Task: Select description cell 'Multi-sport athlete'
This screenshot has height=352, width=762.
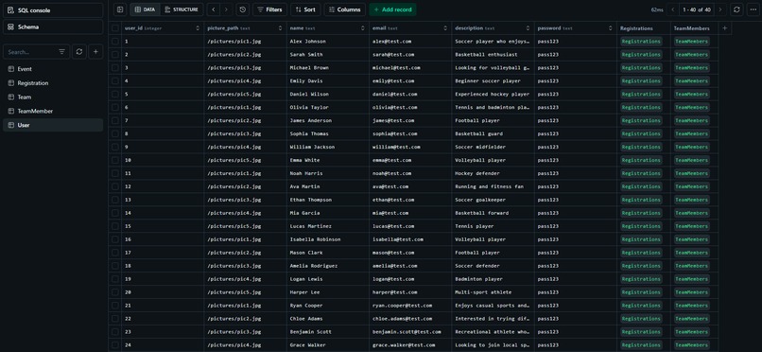Action: 494,292
